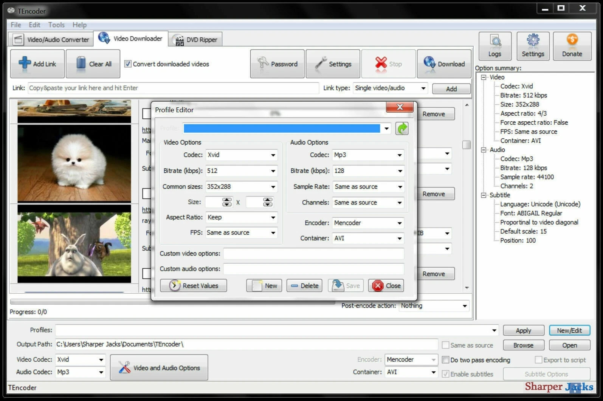Save profile in Profile Editor
603x401 pixels.
(346, 285)
